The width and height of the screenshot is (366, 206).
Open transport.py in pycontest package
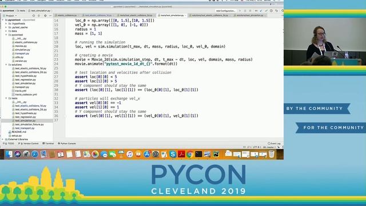tap(22, 53)
